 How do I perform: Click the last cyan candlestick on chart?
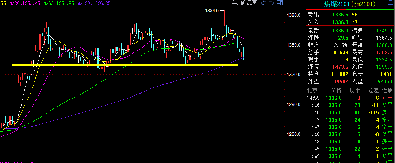243,56
